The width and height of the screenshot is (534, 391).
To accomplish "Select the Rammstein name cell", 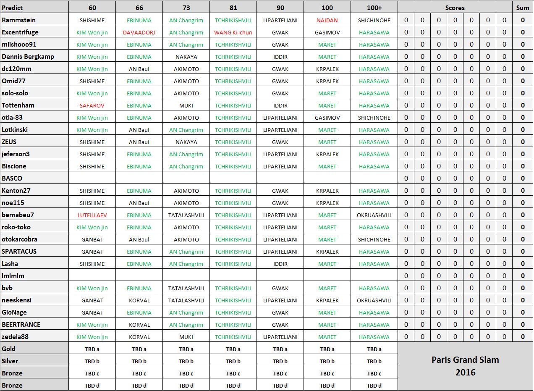I will coord(34,20).
